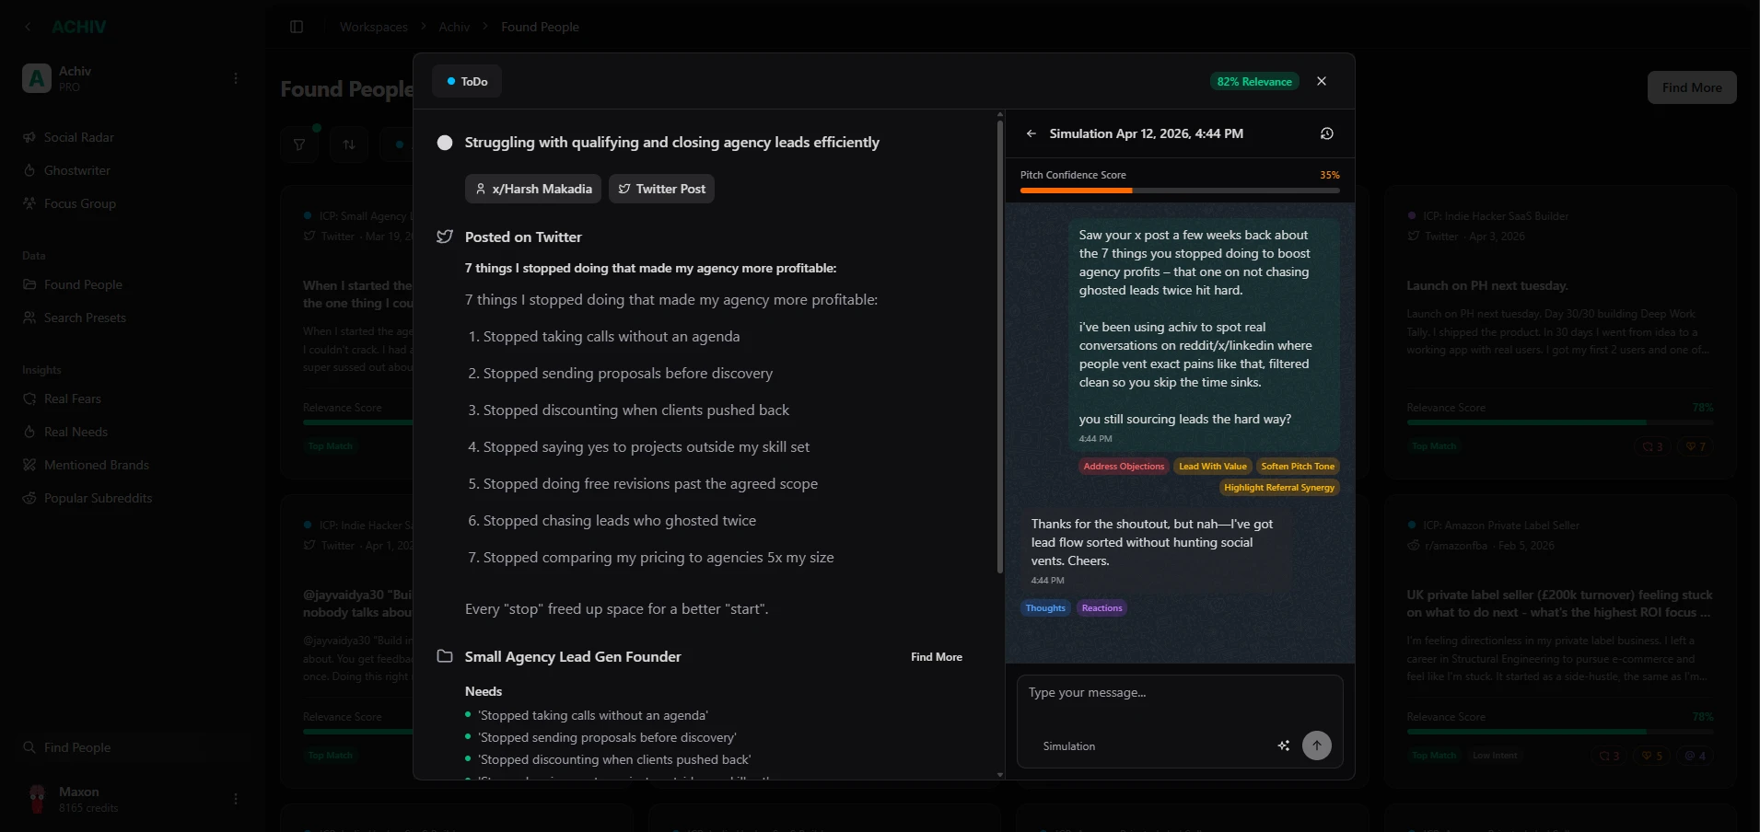Click the back arrow beside Simulation title
The height and width of the screenshot is (832, 1760).
[x=1031, y=133]
